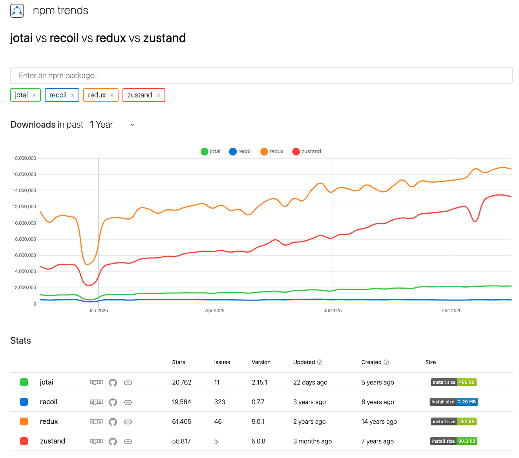Open jotai's npm page icon
Viewport: 519px width, 458px height.
coord(96,382)
